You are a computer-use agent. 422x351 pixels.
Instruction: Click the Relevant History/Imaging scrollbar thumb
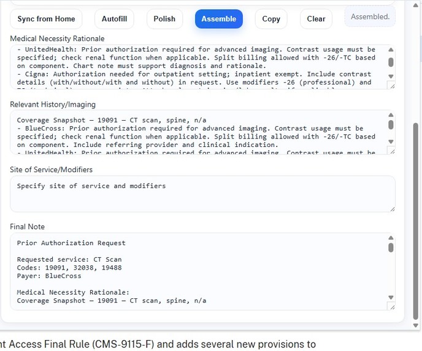[x=391, y=125]
